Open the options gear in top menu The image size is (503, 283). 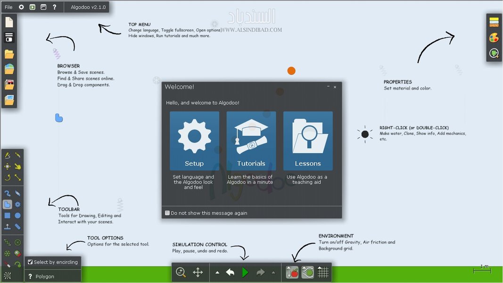click(21, 7)
